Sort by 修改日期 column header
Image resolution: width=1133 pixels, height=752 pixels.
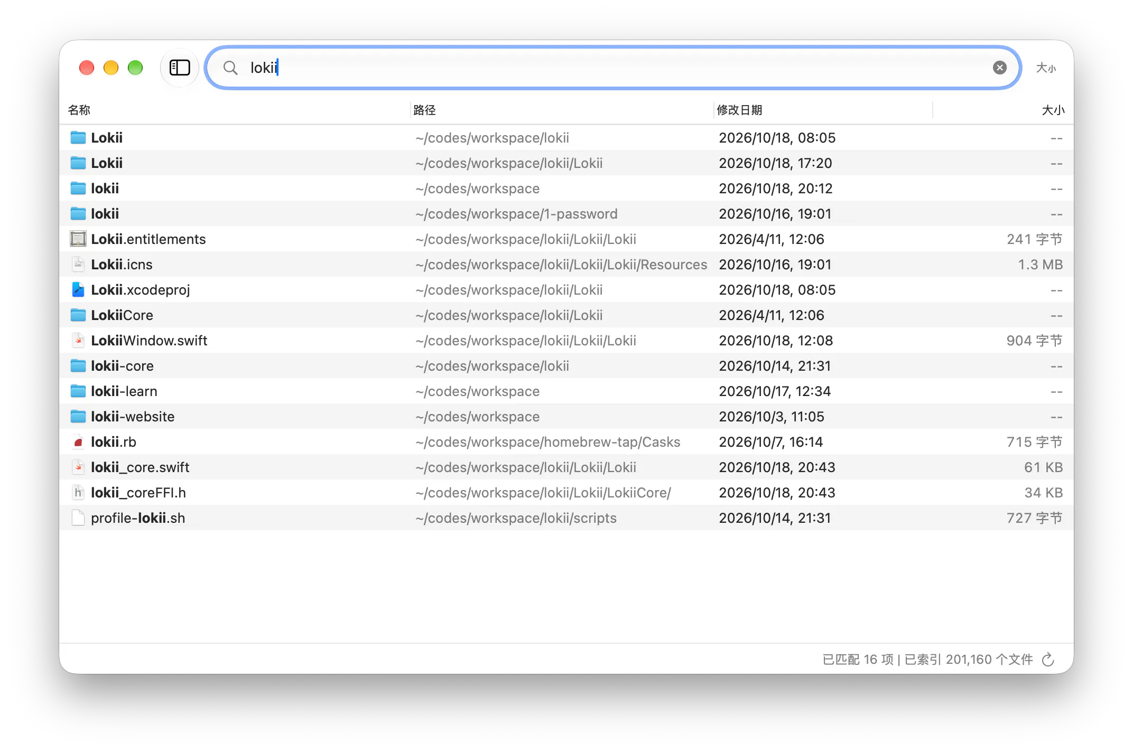(x=739, y=110)
